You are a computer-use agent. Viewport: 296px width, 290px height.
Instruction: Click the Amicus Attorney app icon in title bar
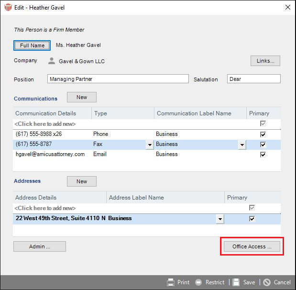pos(8,8)
